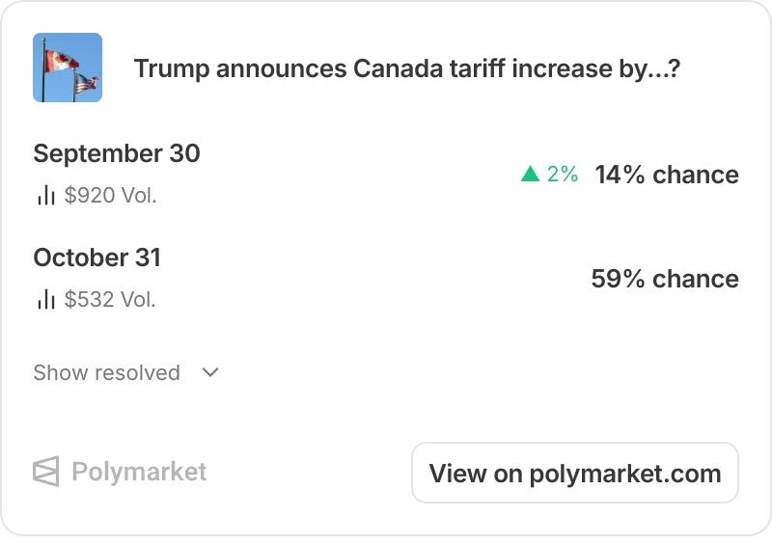
Task: Click the Canadian flag in the thumbnail
Action: [x=61, y=61]
